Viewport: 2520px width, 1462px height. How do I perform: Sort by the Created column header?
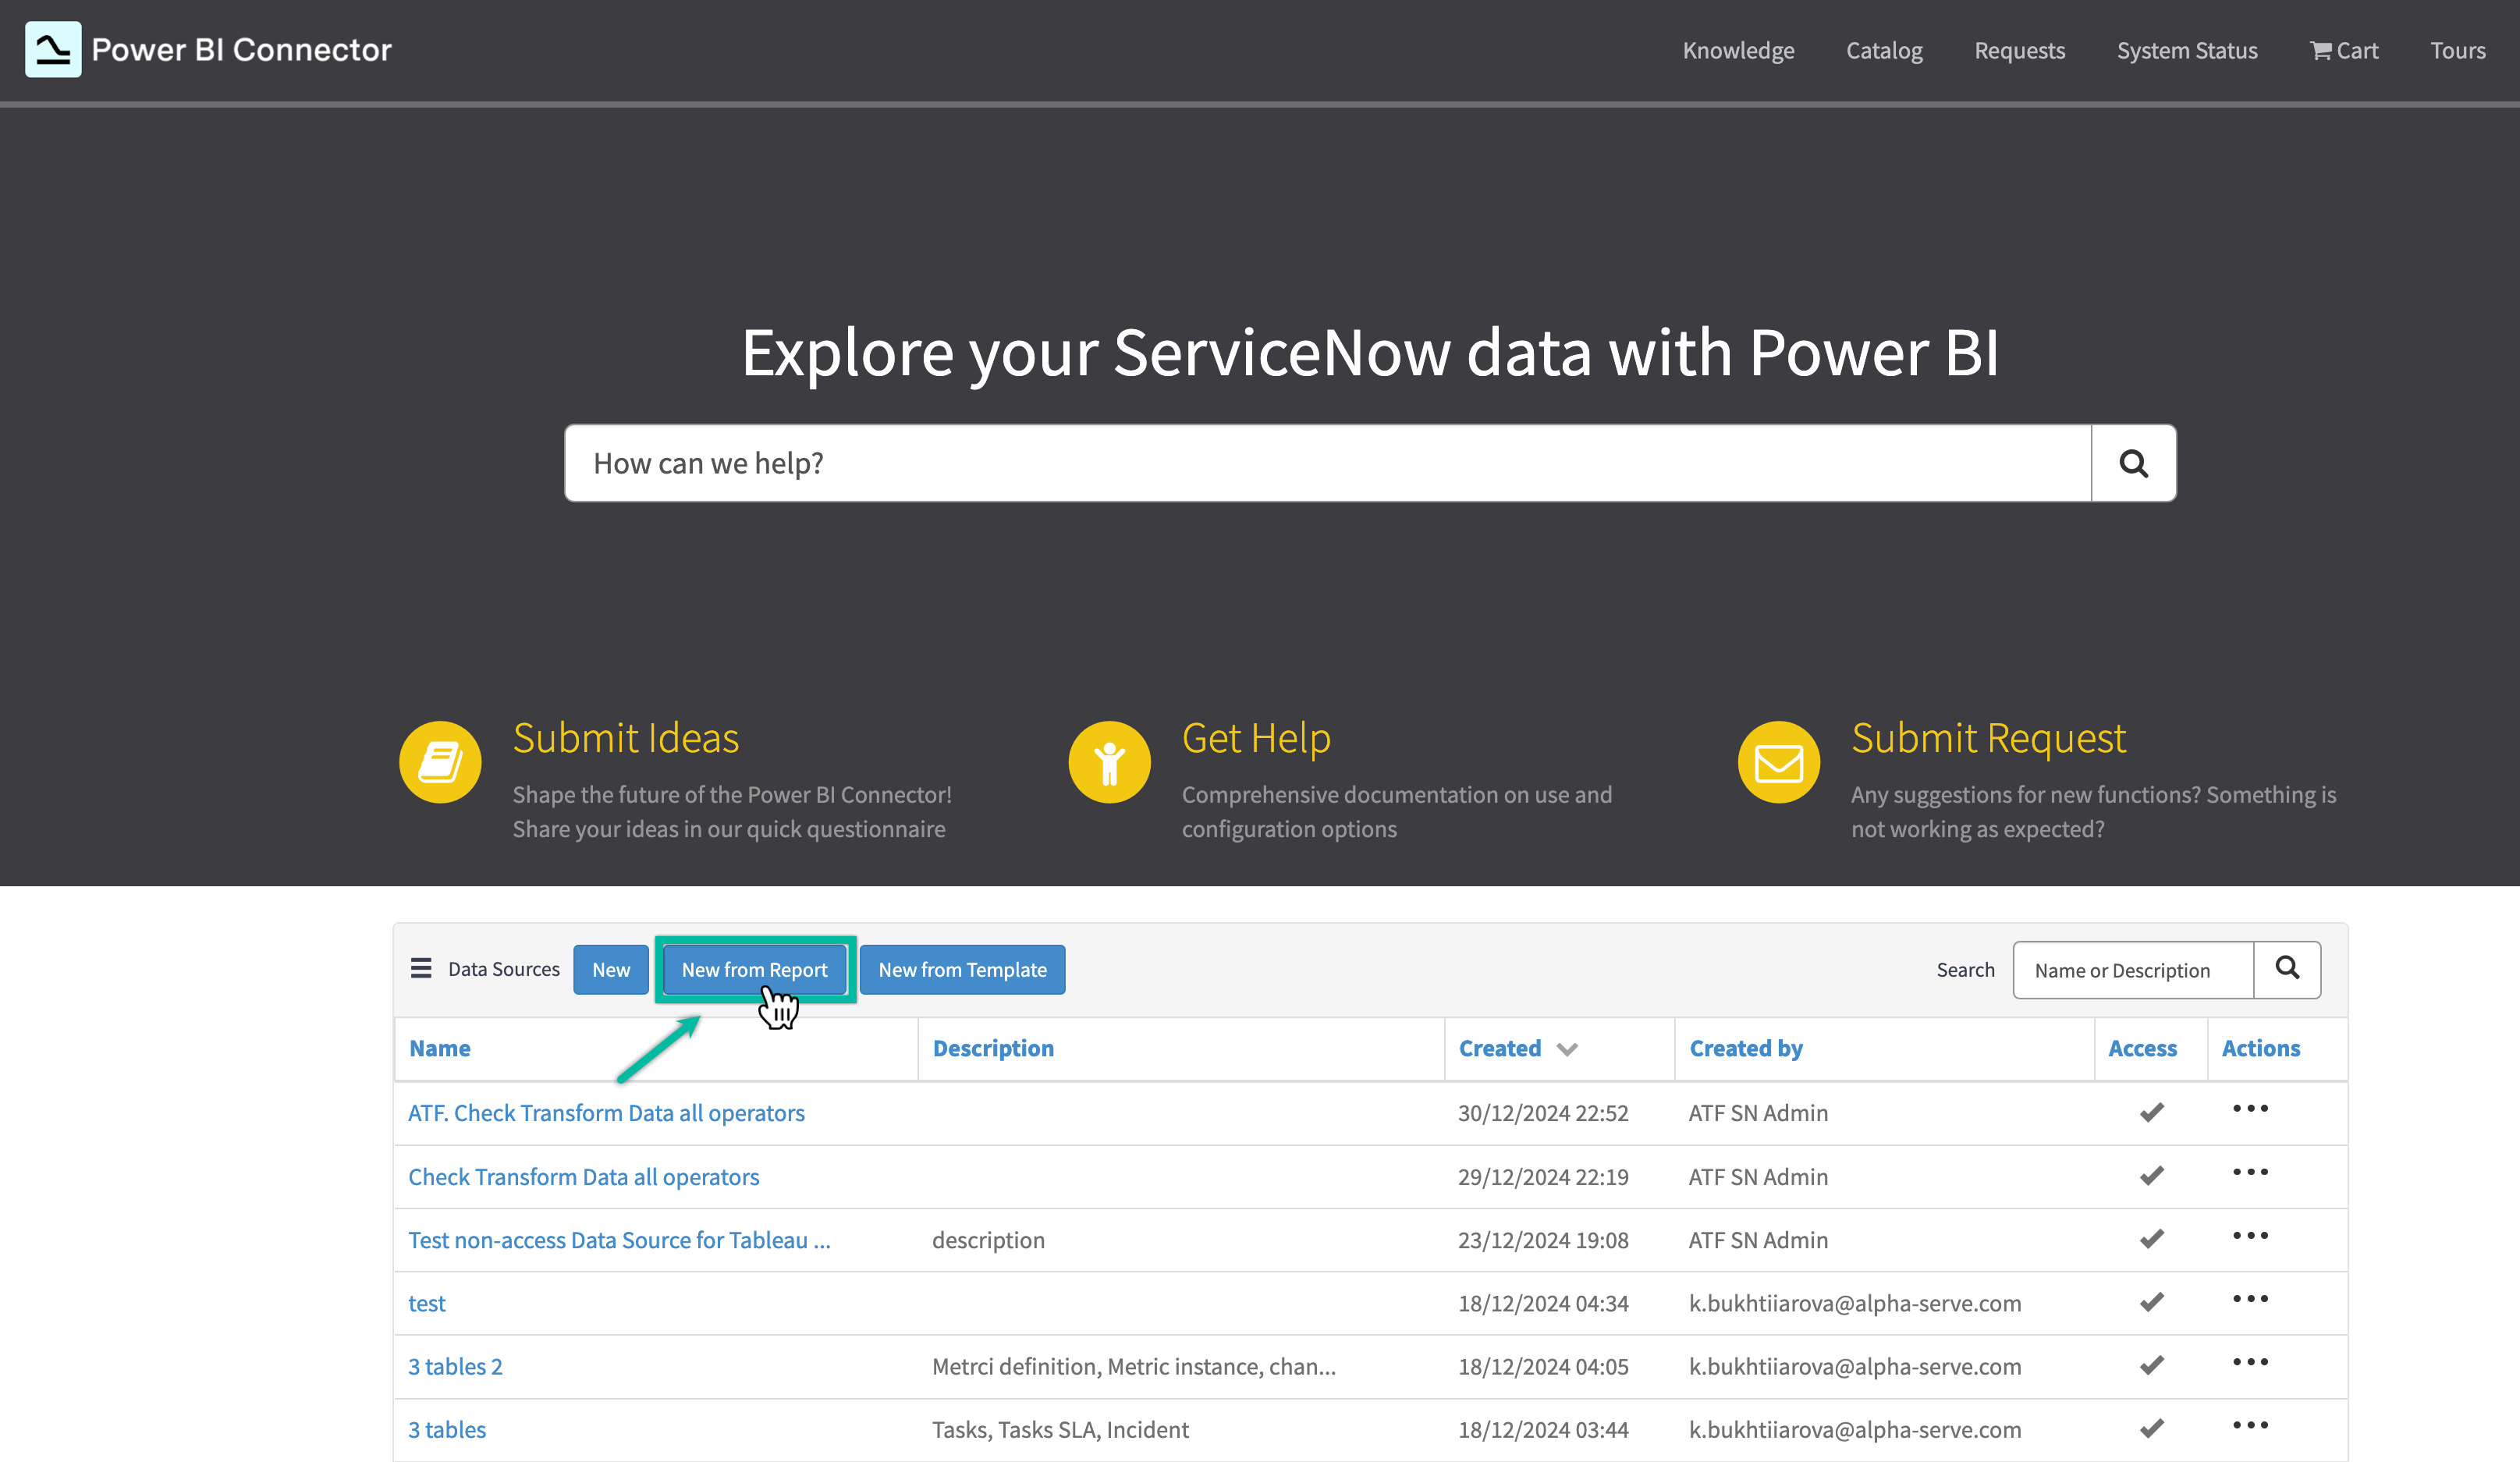(1499, 1048)
